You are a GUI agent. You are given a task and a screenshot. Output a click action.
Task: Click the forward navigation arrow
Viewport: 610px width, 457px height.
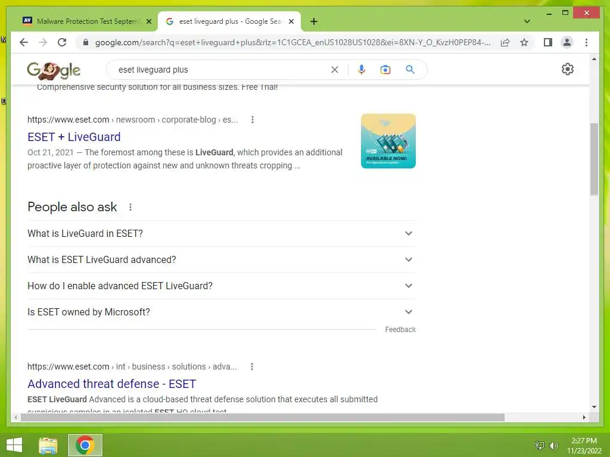coord(43,42)
